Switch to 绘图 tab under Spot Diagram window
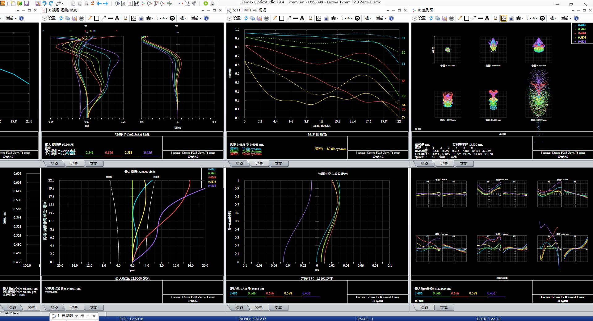593x321 pixels. click(425, 164)
